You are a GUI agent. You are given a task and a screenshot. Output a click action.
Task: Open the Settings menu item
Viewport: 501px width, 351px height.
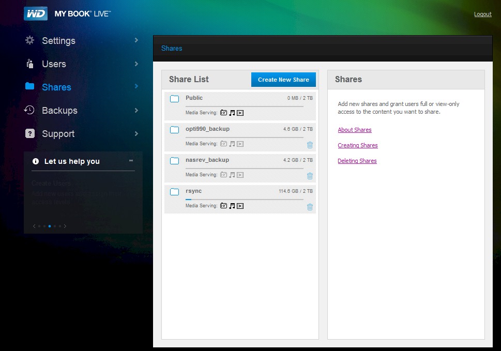(59, 41)
